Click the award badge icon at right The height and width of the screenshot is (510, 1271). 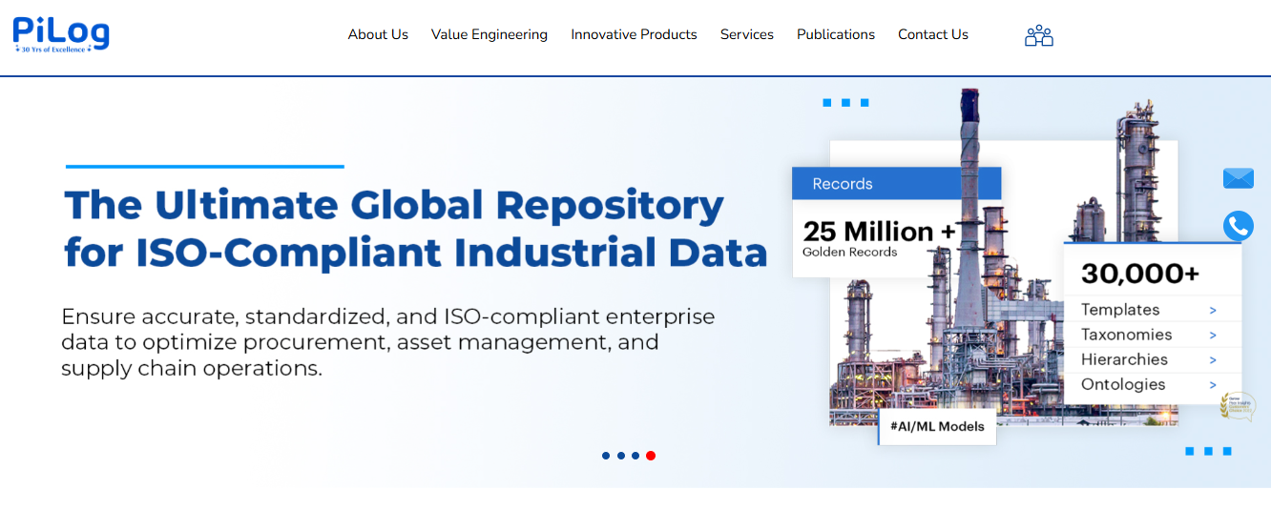[x=1238, y=407]
